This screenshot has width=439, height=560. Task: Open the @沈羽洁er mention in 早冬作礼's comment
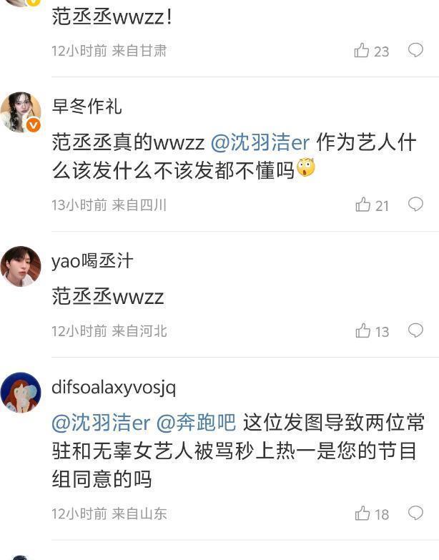click(x=260, y=142)
